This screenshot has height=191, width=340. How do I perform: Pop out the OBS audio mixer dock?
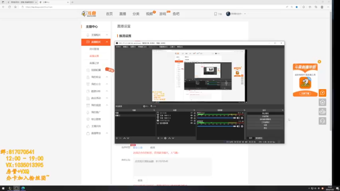(x=244, y=110)
